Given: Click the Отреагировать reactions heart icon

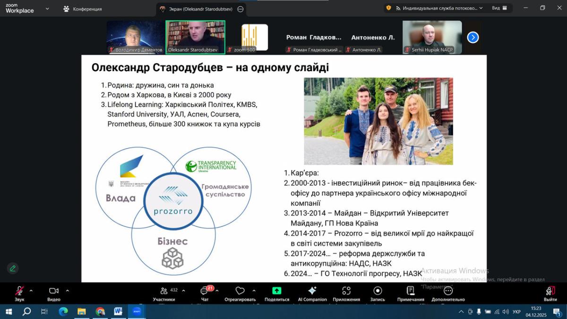Looking at the screenshot, I should pyautogui.click(x=240, y=291).
